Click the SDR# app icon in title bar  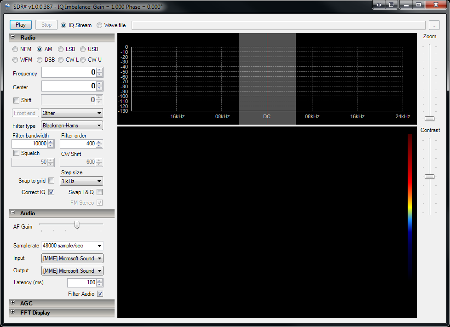7,6
